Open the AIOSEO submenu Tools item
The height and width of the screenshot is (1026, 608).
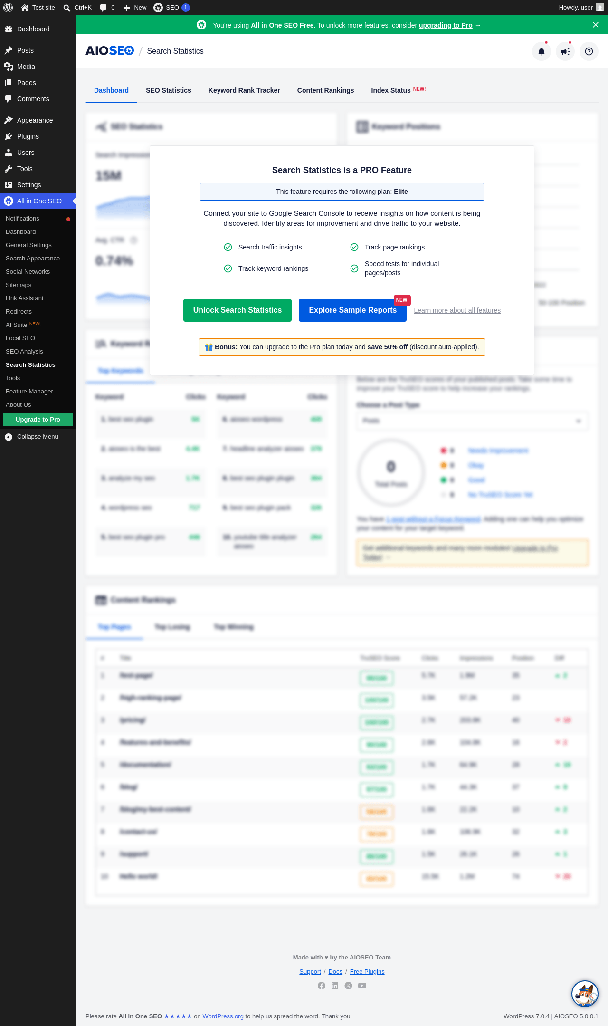38,378
